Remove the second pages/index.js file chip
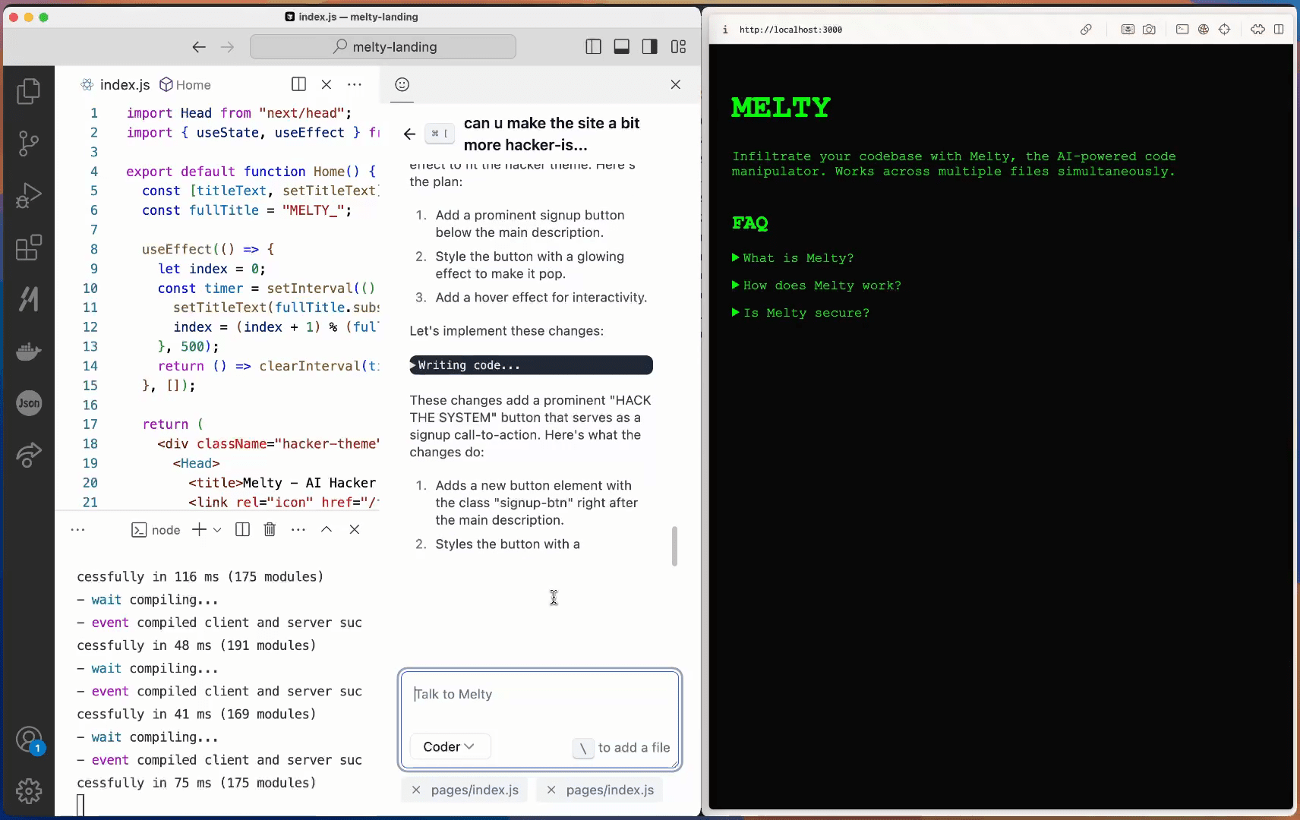Screen dimensions: 1300x820 coord(551,790)
